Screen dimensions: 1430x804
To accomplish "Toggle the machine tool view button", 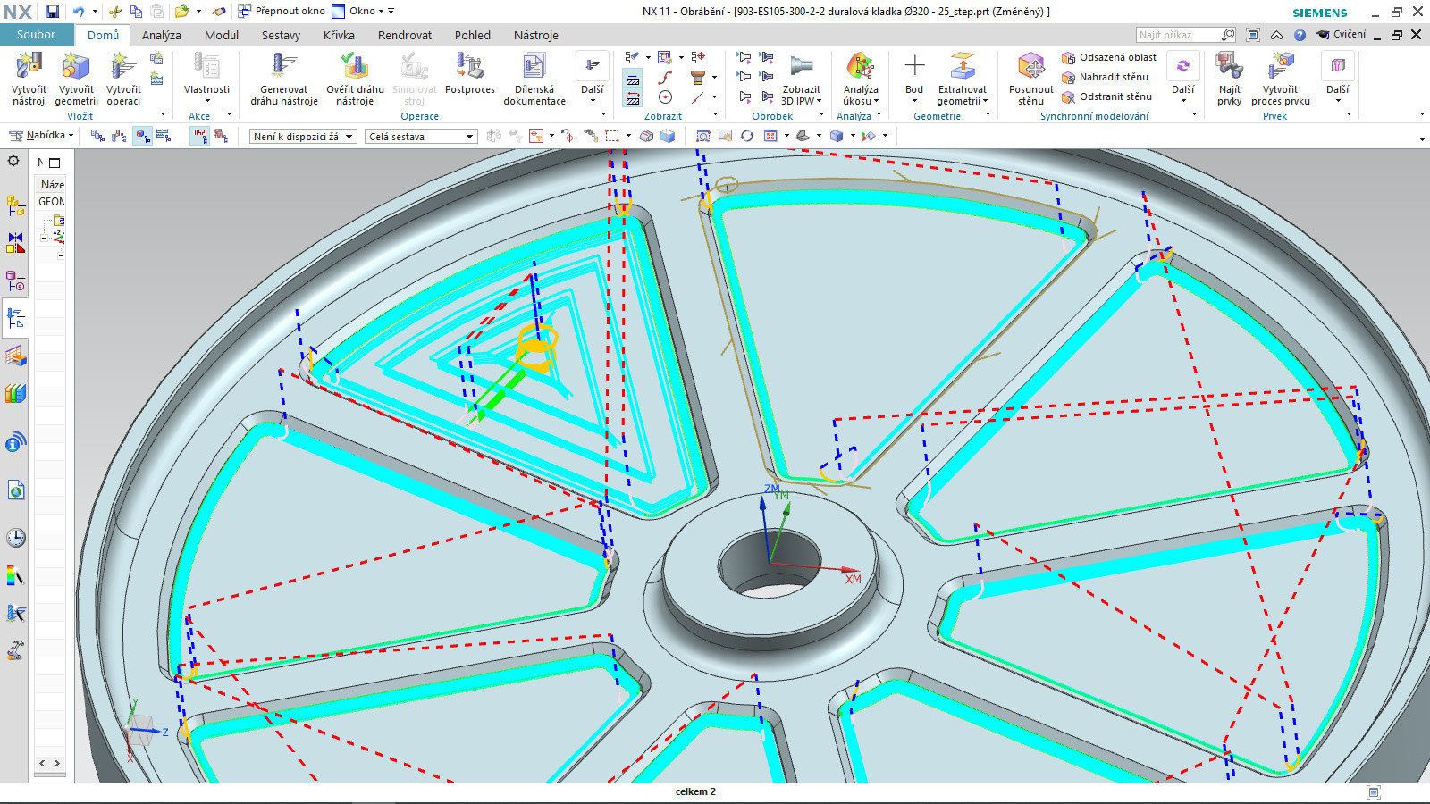I will pyautogui.click(x=119, y=136).
